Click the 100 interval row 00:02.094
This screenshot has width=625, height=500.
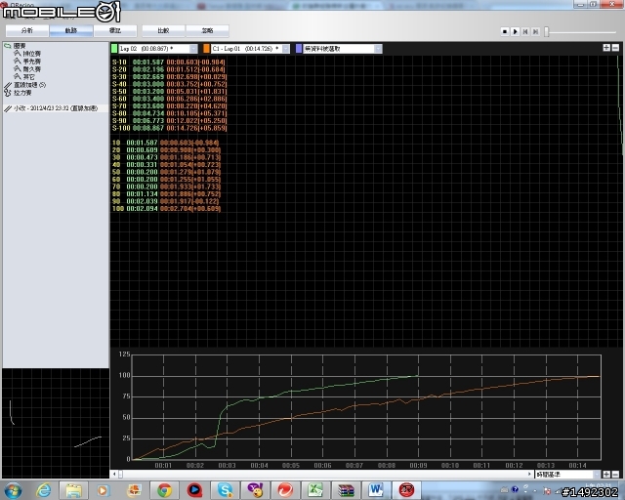(x=166, y=209)
